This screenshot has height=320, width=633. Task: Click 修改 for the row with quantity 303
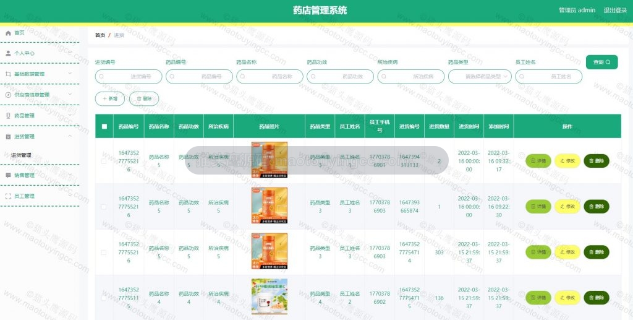pyautogui.click(x=567, y=252)
